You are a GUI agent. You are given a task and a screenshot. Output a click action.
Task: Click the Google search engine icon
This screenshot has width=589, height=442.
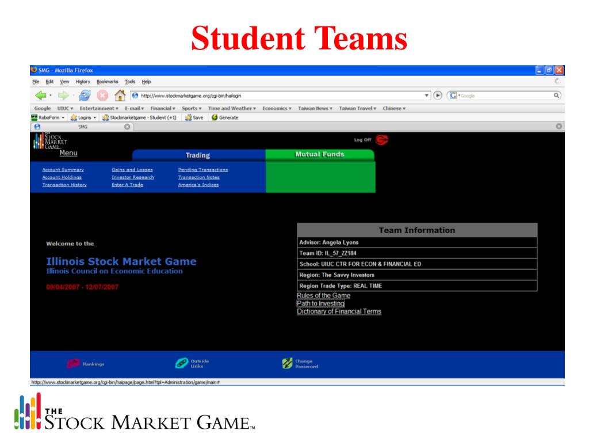(x=453, y=96)
